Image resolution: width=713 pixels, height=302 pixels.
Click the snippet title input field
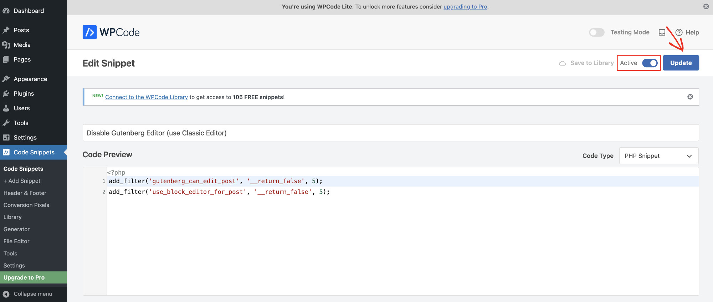(391, 133)
